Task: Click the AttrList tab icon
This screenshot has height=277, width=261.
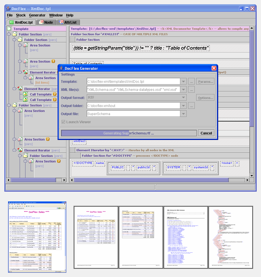Action: [61, 22]
